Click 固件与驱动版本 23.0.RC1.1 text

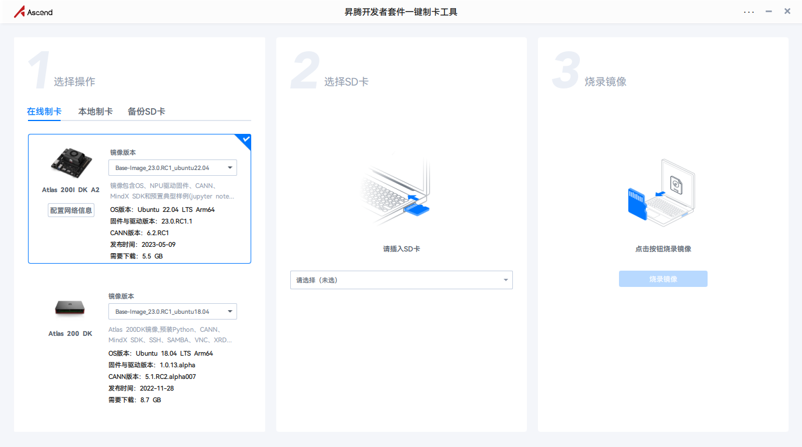click(151, 221)
